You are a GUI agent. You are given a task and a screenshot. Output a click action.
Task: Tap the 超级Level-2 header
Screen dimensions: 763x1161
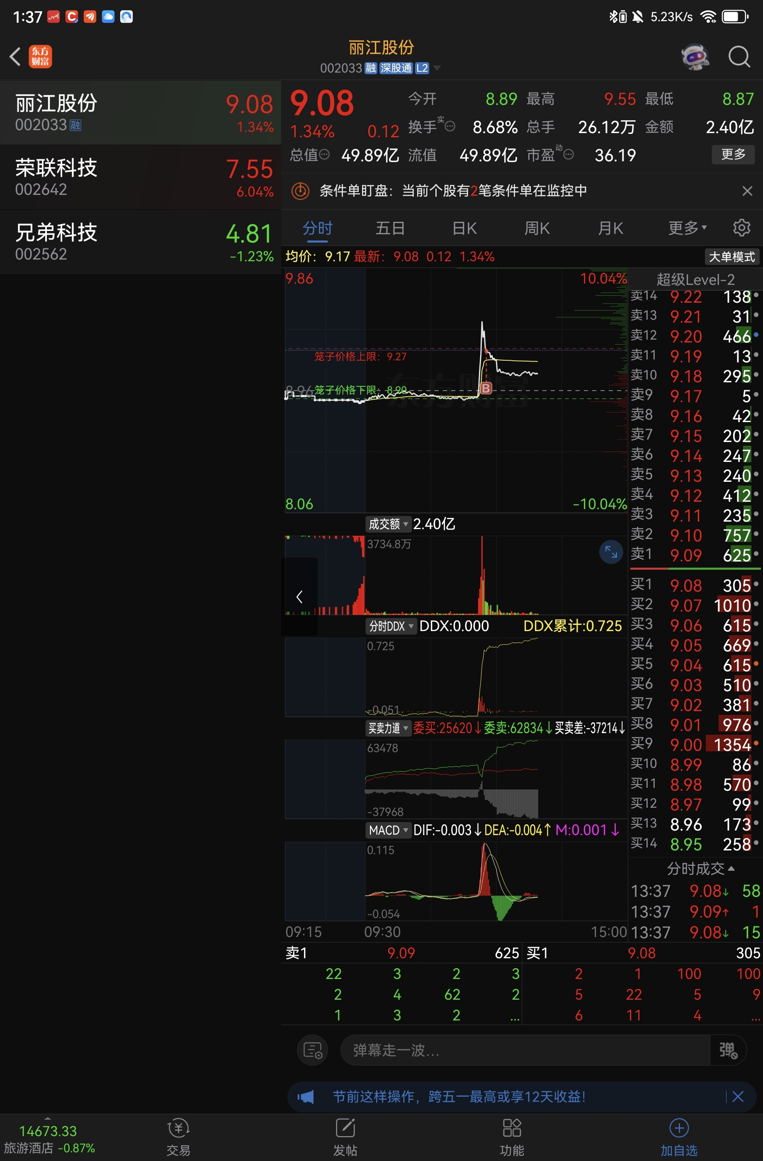pyautogui.click(x=695, y=279)
